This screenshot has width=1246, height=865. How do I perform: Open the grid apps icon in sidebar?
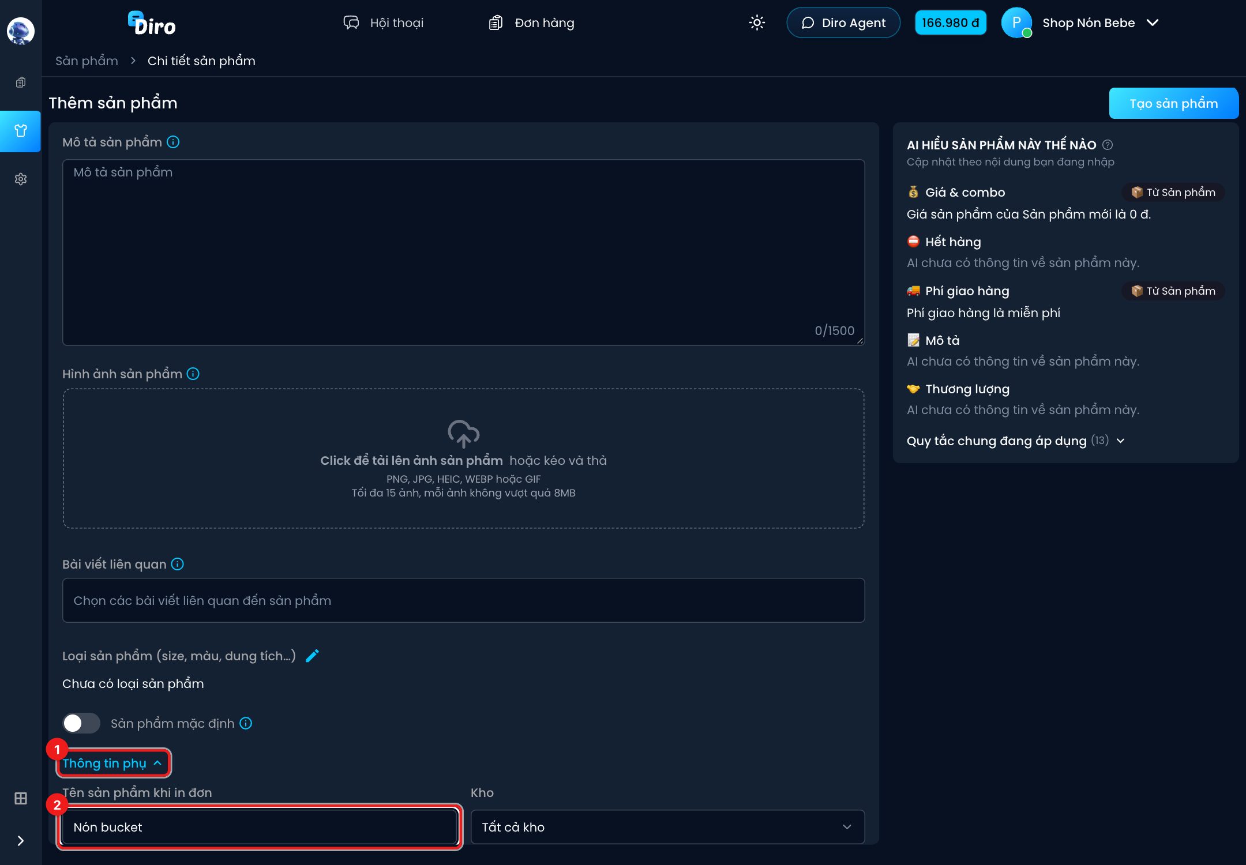[x=21, y=799]
